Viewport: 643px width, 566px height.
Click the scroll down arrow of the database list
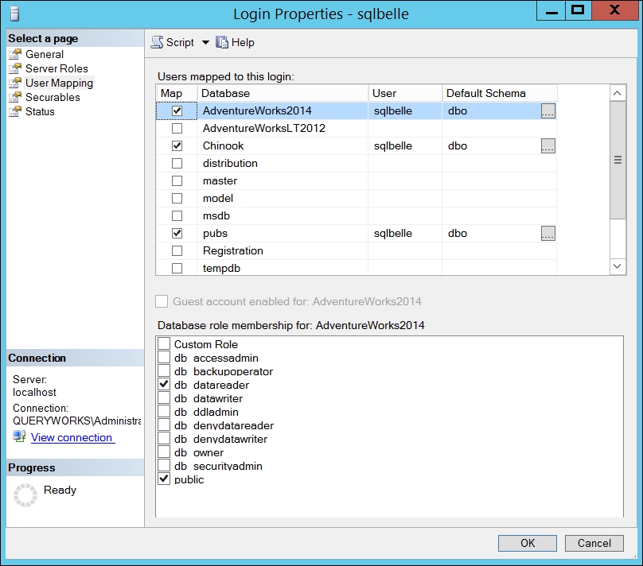point(618,266)
